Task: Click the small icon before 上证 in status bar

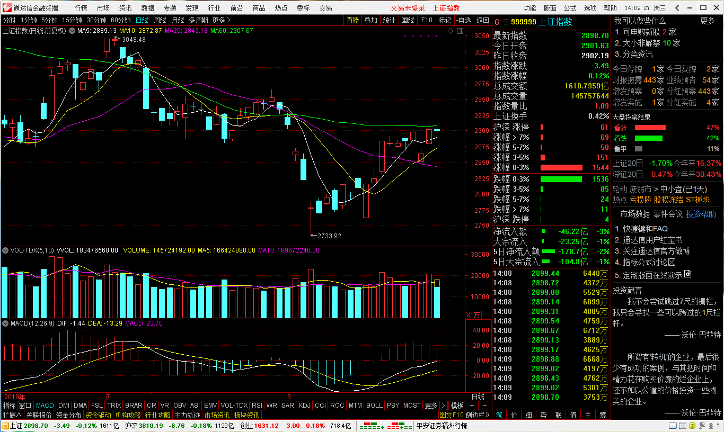Action: (5, 426)
